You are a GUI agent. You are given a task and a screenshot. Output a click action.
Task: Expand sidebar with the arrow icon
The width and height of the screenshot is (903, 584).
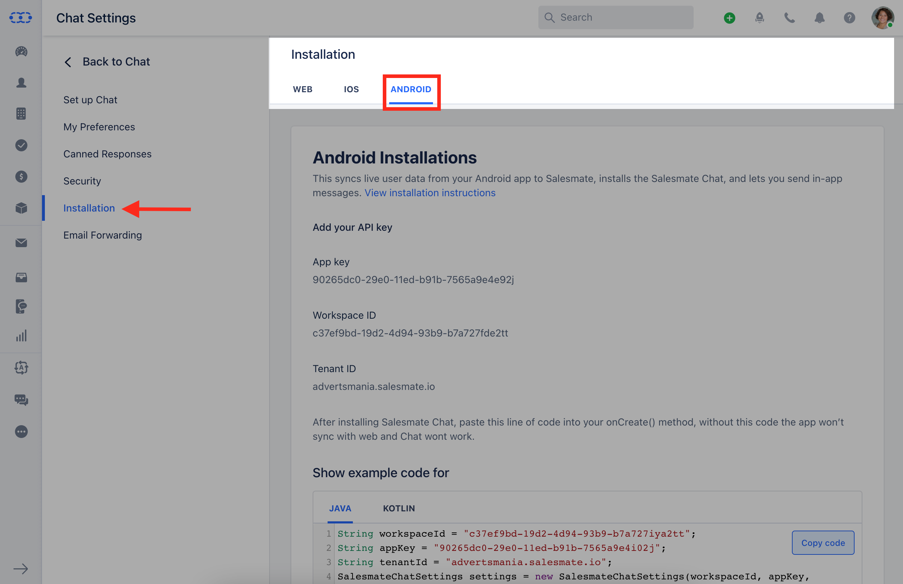coord(21,568)
